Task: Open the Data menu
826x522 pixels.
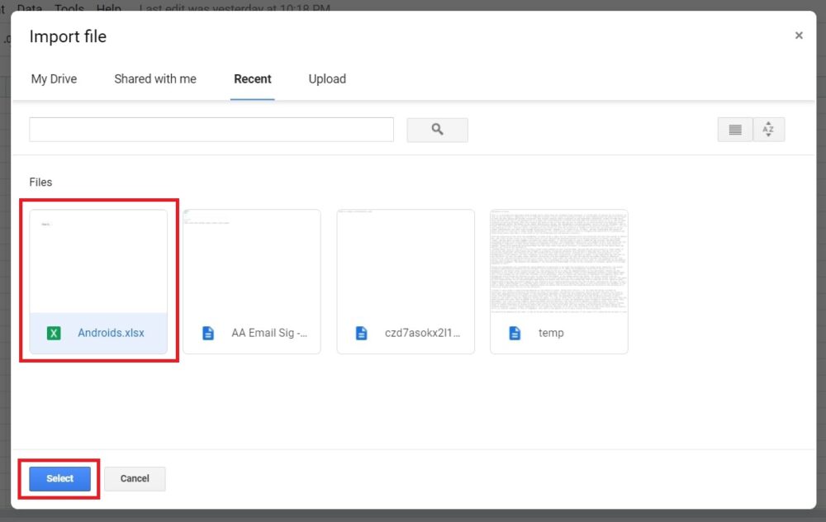Action: [29, 8]
